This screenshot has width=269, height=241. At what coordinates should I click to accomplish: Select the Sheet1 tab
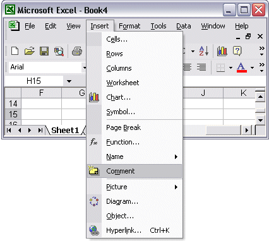(x=65, y=131)
